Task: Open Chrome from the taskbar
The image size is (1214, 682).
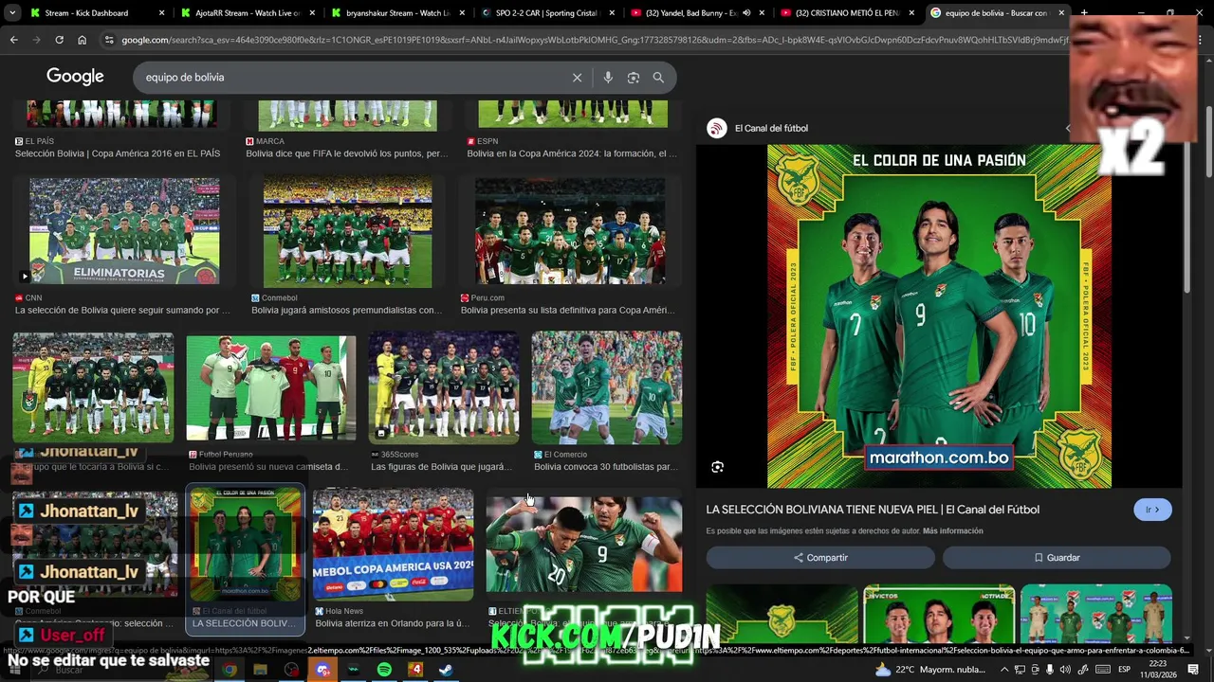Action: coord(230,670)
